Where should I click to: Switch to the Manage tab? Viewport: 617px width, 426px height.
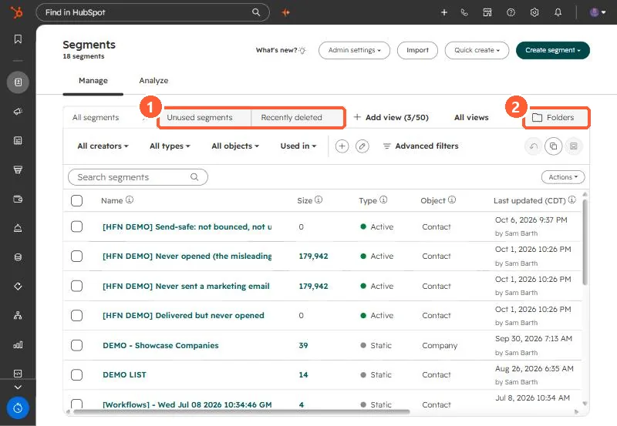point(93,81)
